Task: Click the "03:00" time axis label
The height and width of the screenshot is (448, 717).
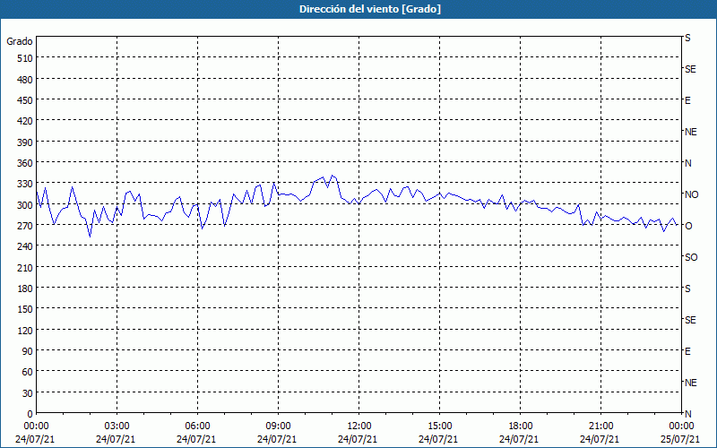Action: [117, 426]
